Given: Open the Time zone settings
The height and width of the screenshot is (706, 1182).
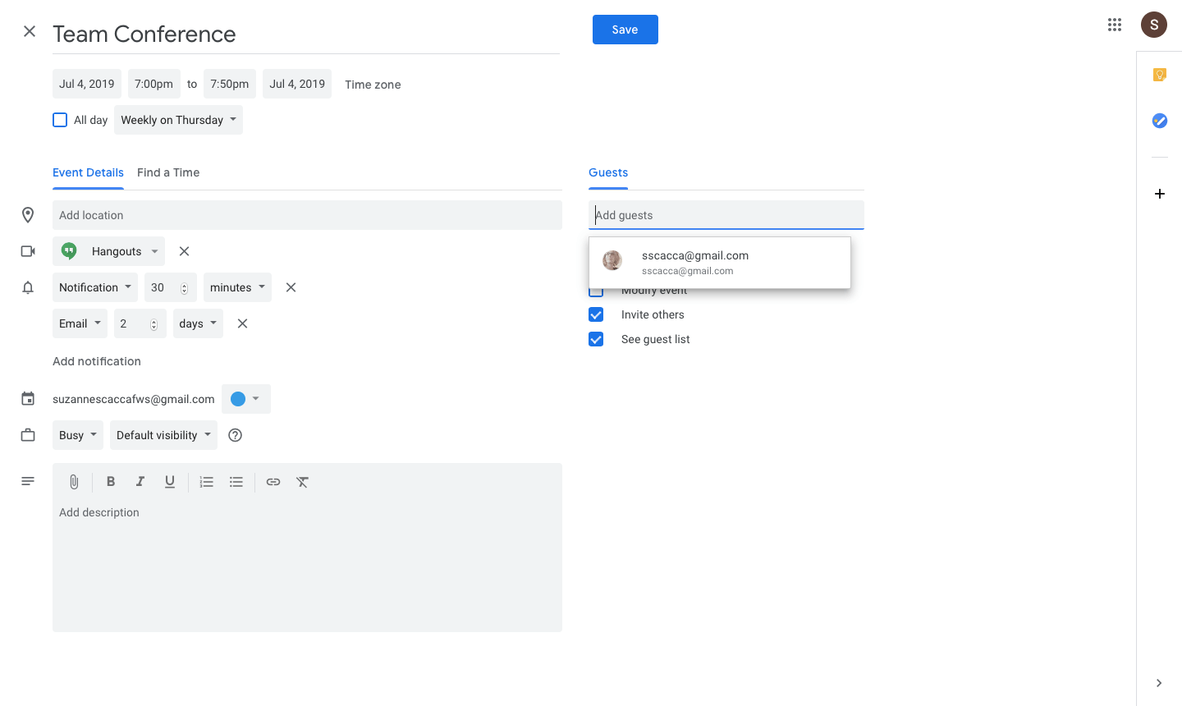Looking at the screenshot, I should pos(373,85).
